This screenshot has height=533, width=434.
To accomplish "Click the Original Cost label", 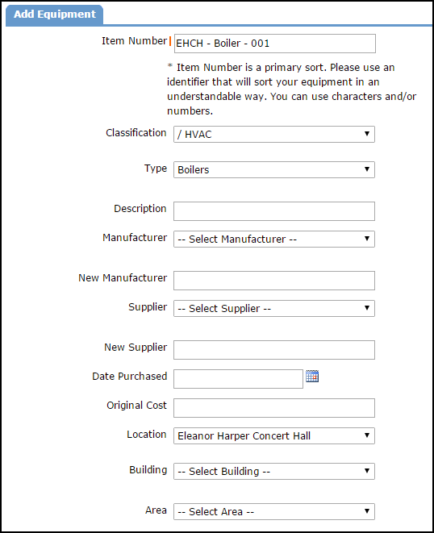I will (x=136, y=405).
